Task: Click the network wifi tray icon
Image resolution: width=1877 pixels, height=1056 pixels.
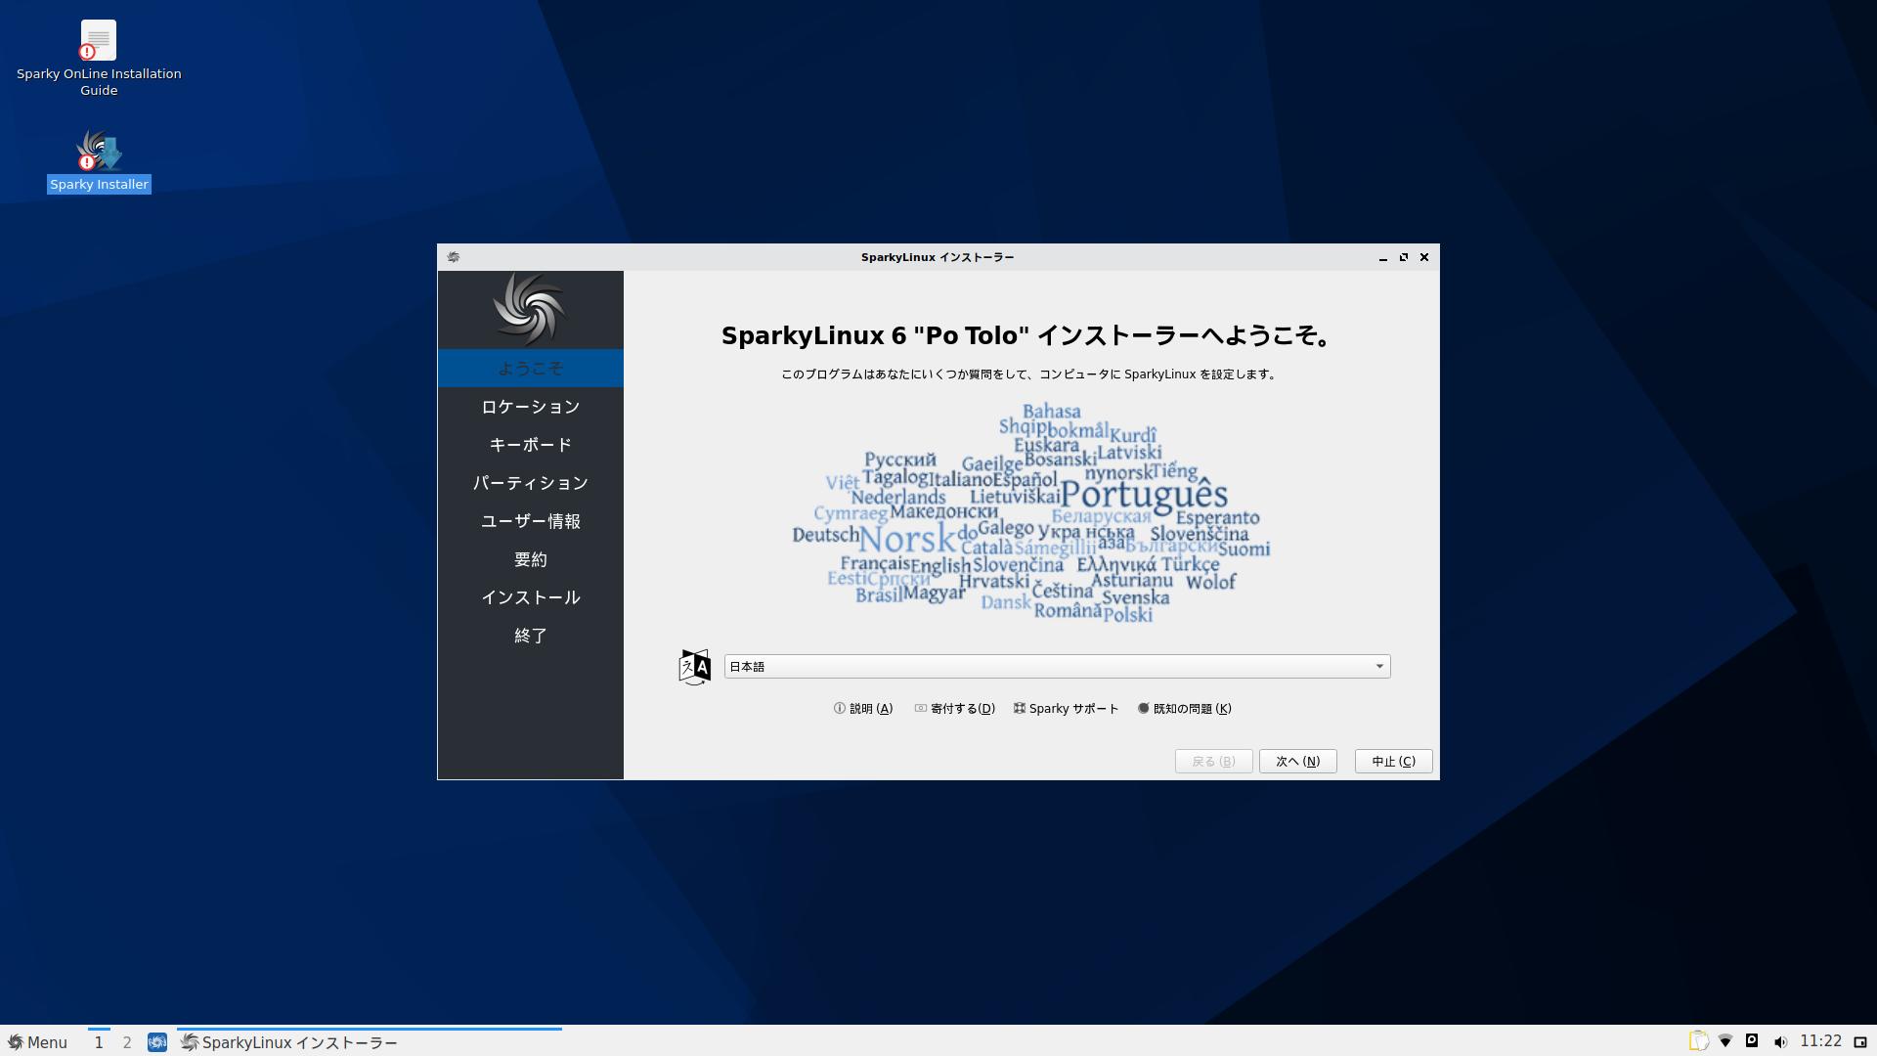Action: (1725, 1041)
